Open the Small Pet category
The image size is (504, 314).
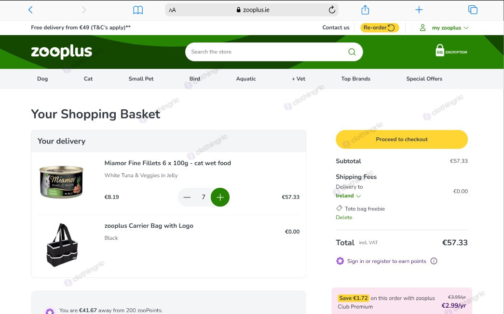tap(141, 78)
